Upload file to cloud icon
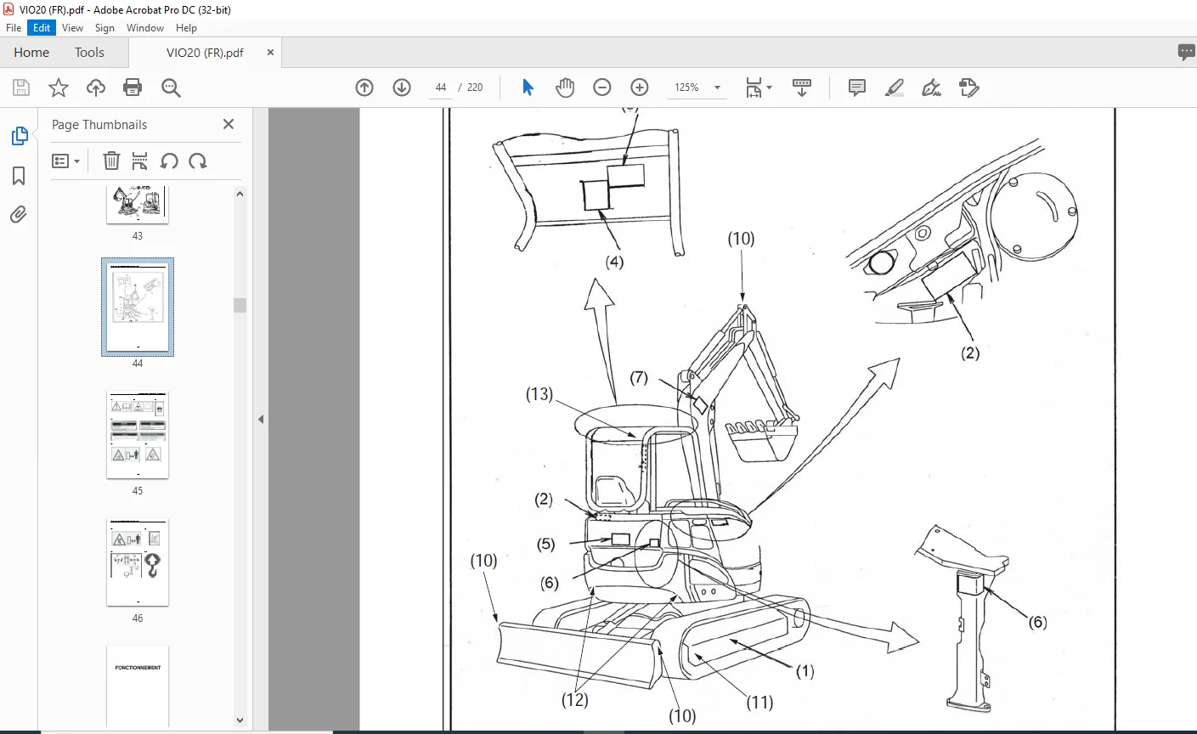The height and width of the screenshot is (734, 1197). click(x=96, y=88)
